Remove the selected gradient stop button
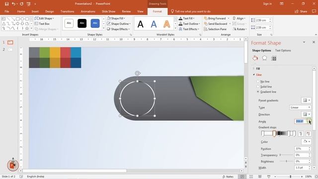This screenshot has width=318, height=179. (x=308, y=134)
